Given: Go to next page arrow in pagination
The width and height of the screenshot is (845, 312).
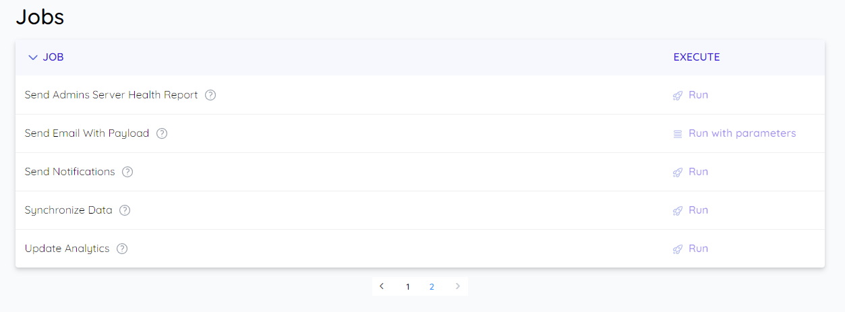Looking at the screenshot, I should pos(457,286).
